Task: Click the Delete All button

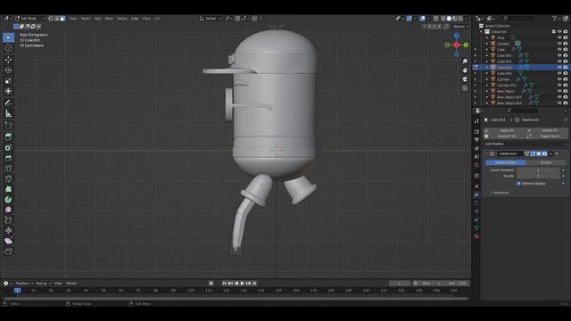Action: (x=547, y=130)
